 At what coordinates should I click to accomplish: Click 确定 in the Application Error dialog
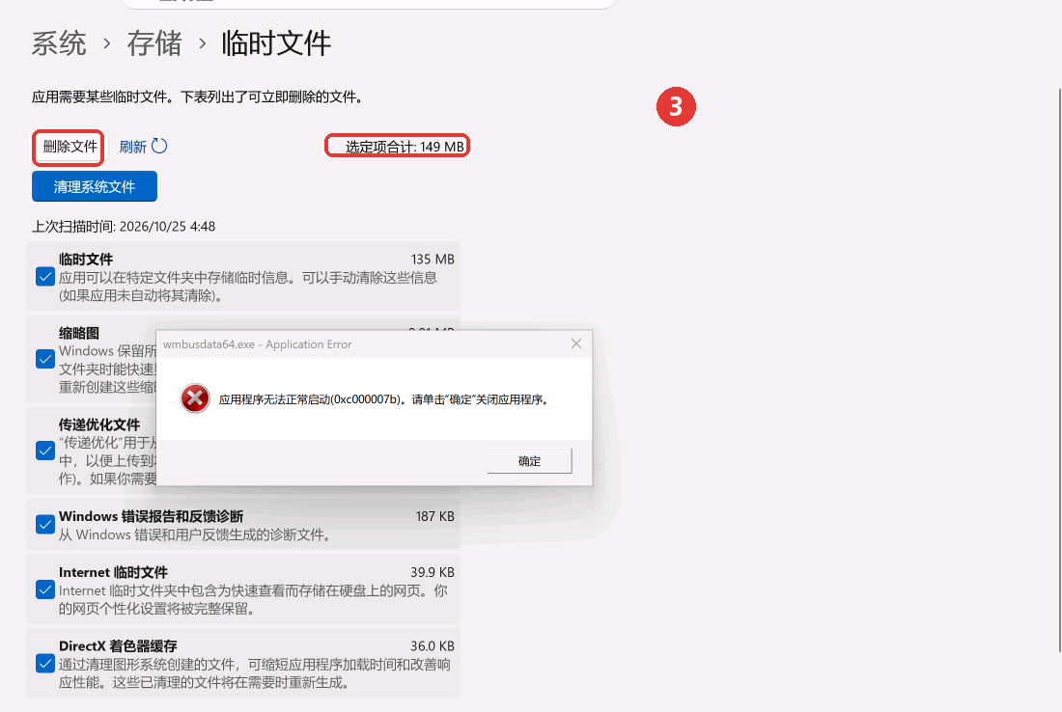coord(530,461)
